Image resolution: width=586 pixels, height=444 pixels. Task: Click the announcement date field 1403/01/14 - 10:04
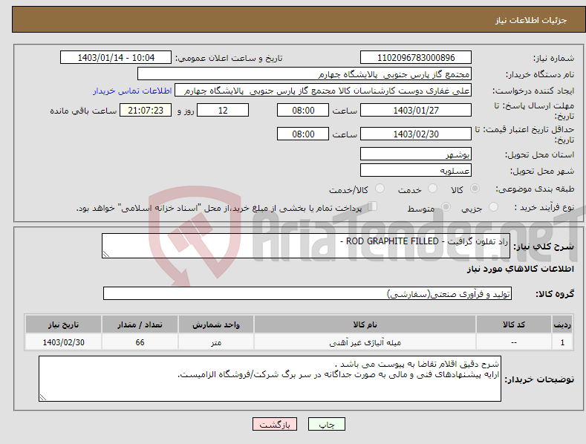[x=116, y=58]
